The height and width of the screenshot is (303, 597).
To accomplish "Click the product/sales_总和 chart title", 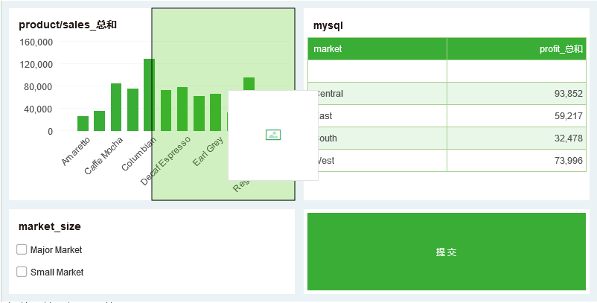I will [x=68, y=25].
